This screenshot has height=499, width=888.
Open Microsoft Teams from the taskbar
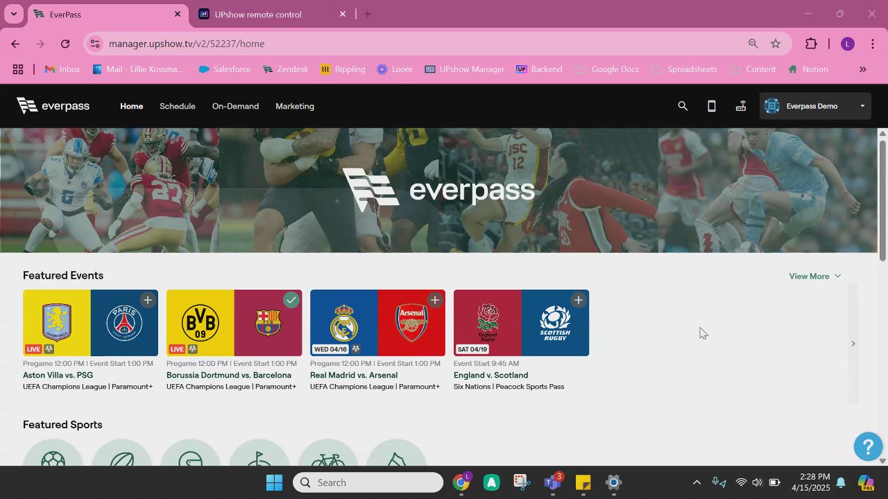[x=553, y=482]
